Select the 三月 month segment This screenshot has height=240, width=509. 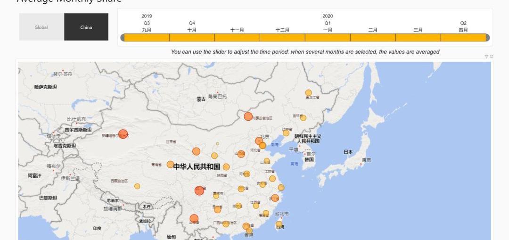point(418,38)
